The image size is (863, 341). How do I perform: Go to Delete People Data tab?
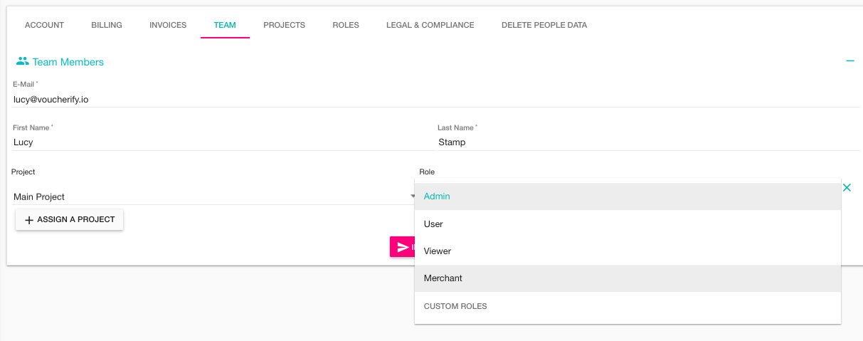[x=544, y=25]
